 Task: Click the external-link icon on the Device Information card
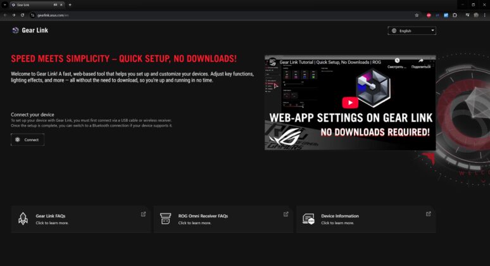[429, 214]
